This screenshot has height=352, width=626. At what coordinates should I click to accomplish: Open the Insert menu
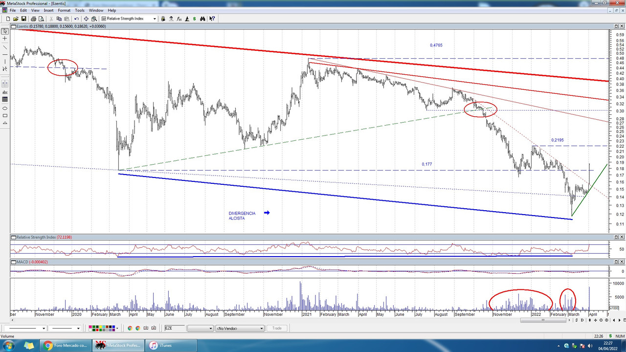click(x=48, y=10)
